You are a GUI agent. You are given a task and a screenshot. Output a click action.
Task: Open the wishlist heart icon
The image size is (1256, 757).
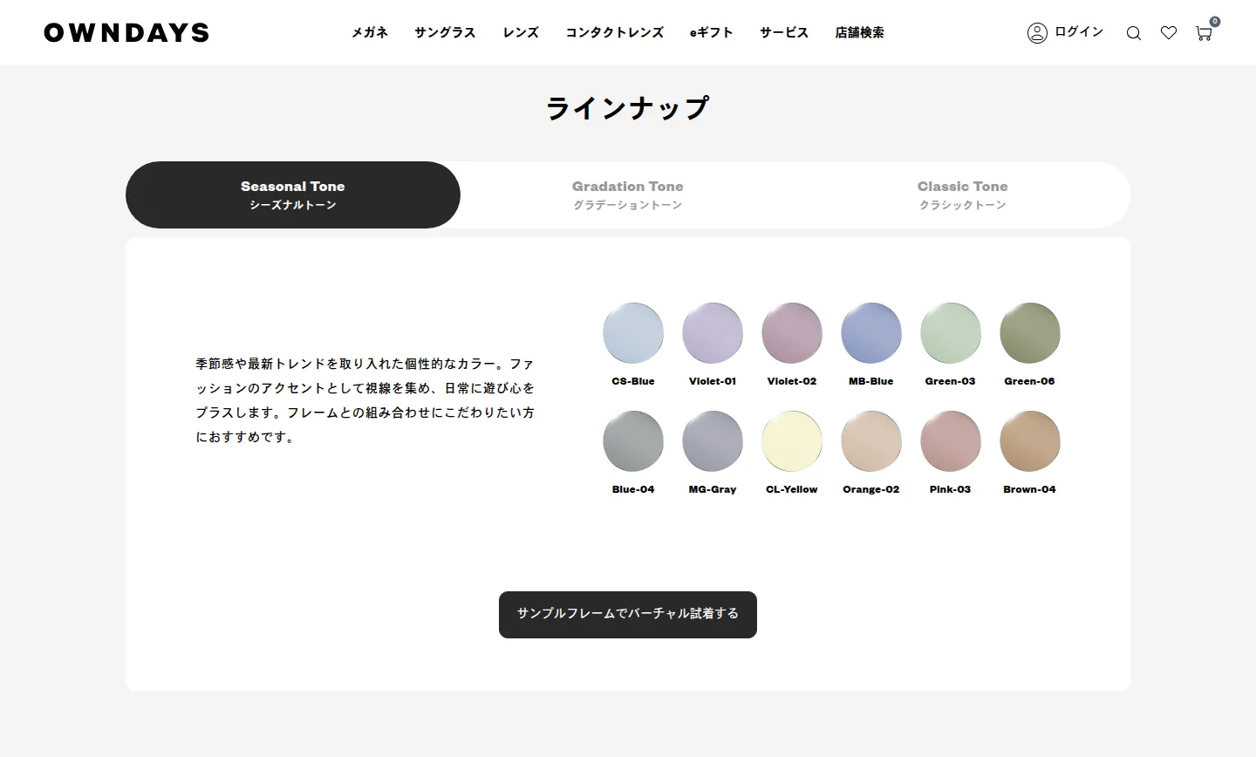[1169, 33]
